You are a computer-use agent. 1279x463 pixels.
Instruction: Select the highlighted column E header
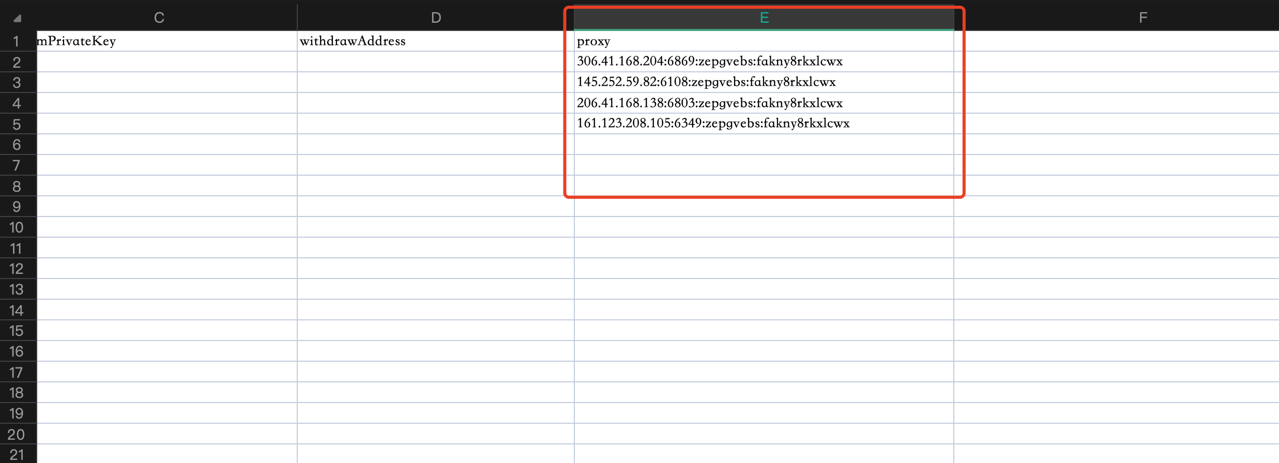[764, 18]
